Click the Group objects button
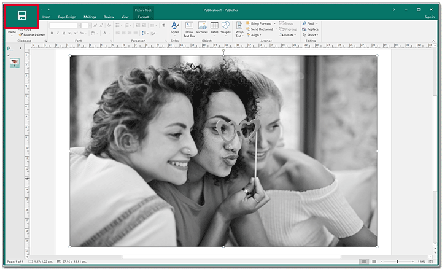Viewport: 442px width, 269px height. pyautogui.click(x=287, y=23)
